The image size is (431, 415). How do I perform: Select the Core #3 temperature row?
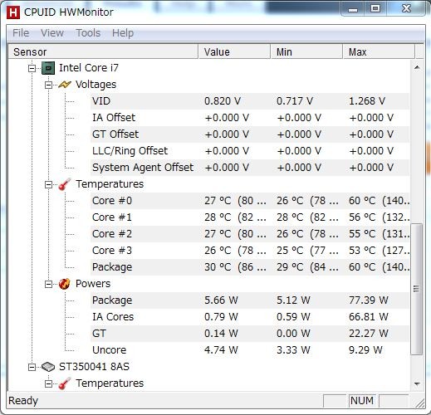coord(250,251)
